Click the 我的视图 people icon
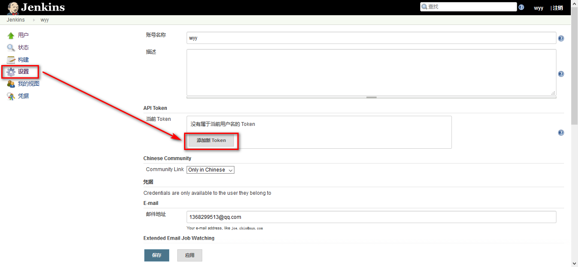Viewport: 578px width, 267px height. coord(11,84)
